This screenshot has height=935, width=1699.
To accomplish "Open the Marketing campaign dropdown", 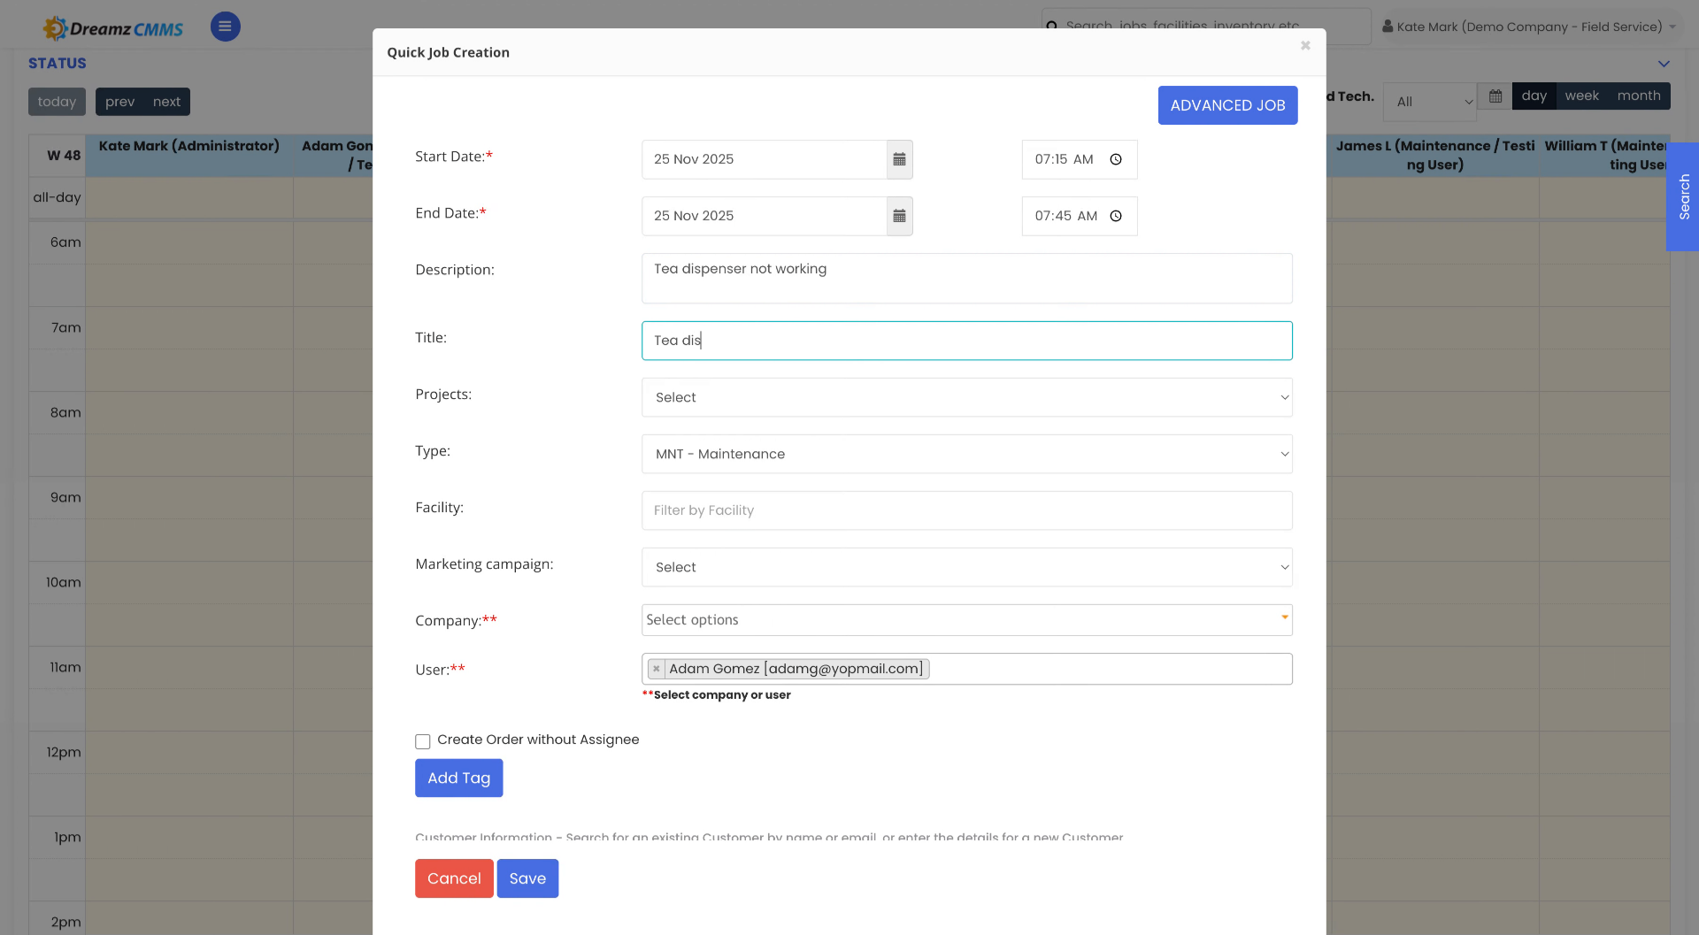I will pyautogui.click(x=966, y=567).
